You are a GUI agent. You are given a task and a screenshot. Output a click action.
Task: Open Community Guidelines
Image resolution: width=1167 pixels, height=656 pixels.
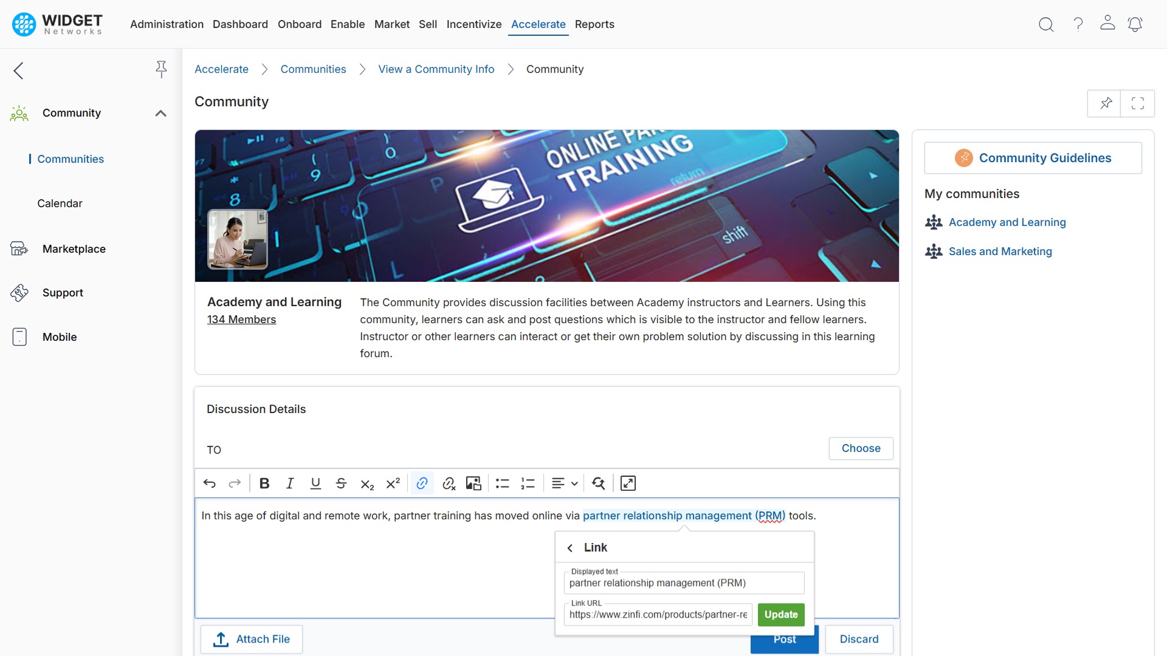coord(1033,158)
